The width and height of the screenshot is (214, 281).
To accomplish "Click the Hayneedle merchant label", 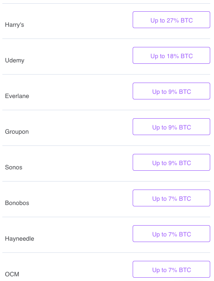I will [19, 239].
